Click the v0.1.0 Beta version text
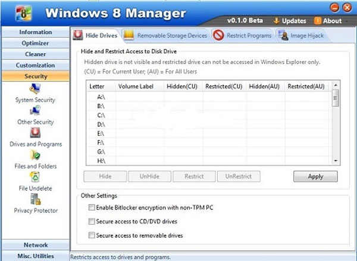 [x=245, y=20]
